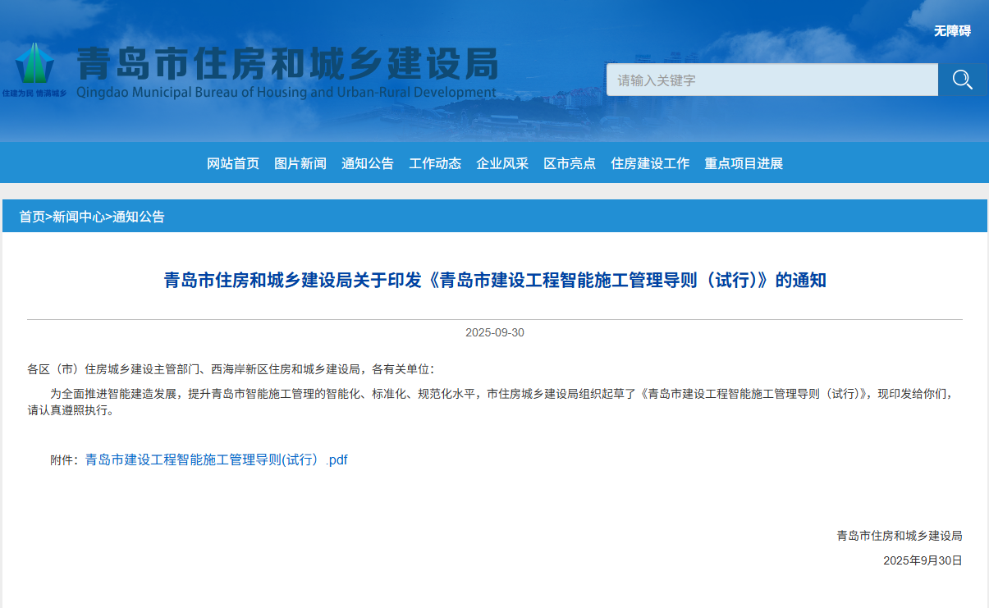Click the 2025-09-30 publication date under headline
This screenshot has width=989, height=608.
[495, 333]
